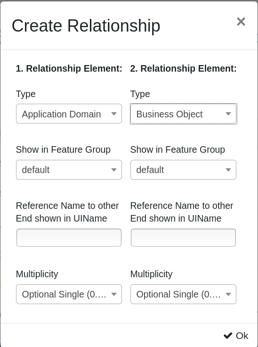Click the '1. Relationship Element:' heading
The image size is (258, 347).
tap(69, 68)
